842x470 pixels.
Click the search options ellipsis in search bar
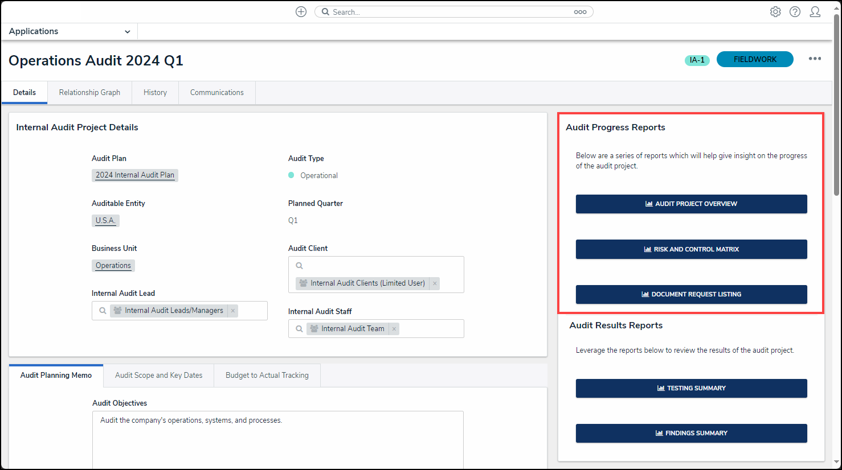point(580,12)
